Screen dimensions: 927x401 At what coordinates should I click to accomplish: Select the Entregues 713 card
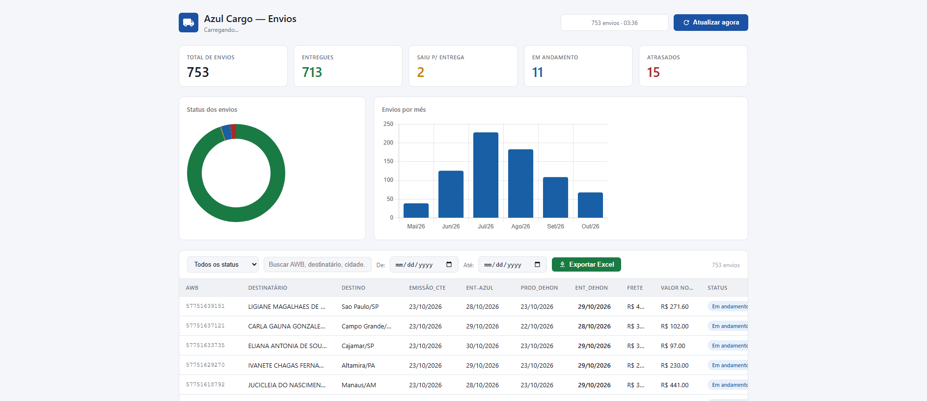[348, 66]
